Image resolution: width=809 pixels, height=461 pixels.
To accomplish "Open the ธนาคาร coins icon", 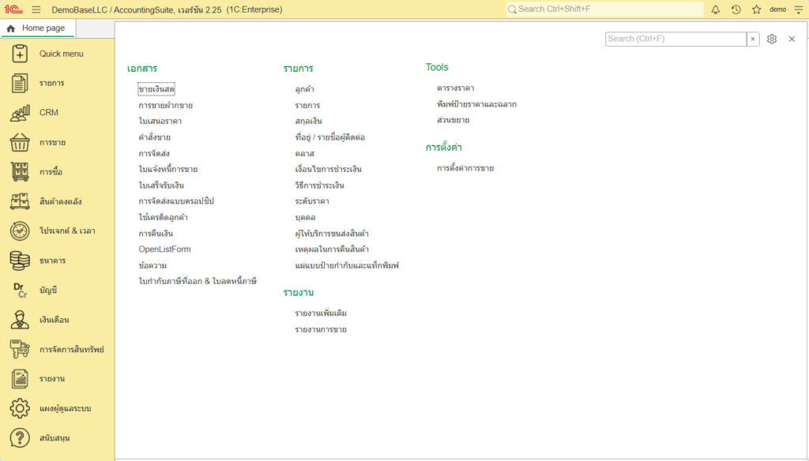I will [x=20, y=260].
